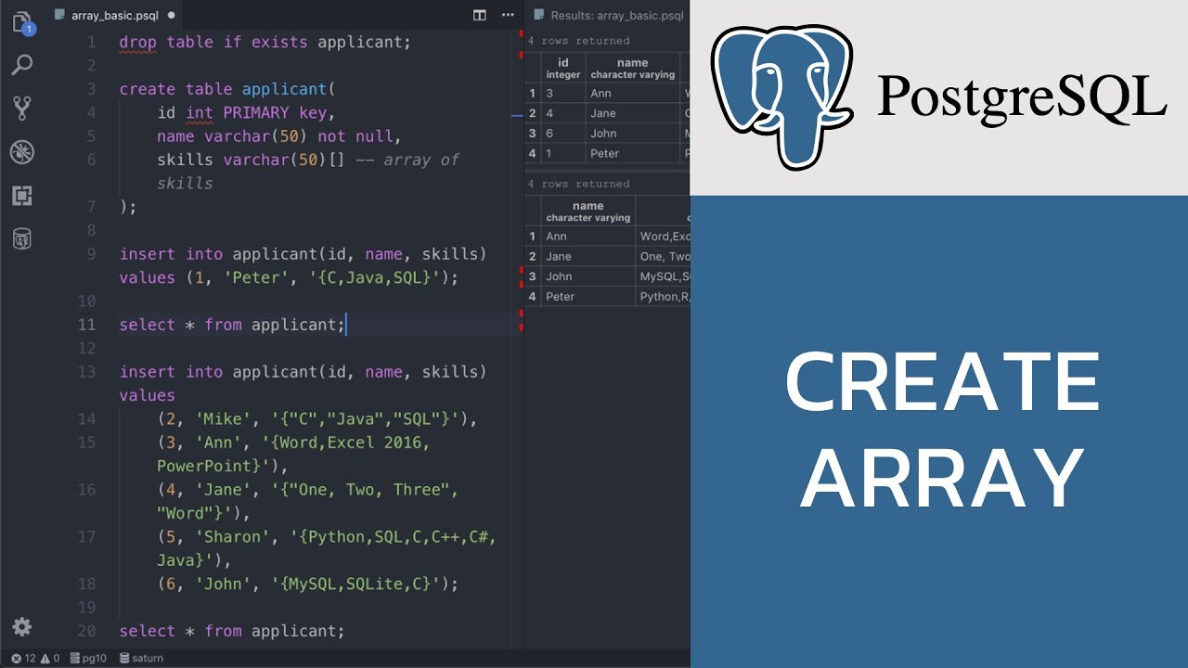Screen dimensions: 1188x668
Task: Click row number 2 header in first grid
Action: coord(533,113)
